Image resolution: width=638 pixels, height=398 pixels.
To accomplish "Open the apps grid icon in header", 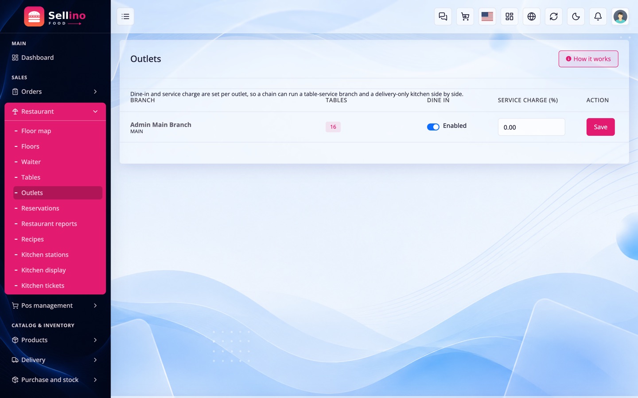I will point(509,16).
